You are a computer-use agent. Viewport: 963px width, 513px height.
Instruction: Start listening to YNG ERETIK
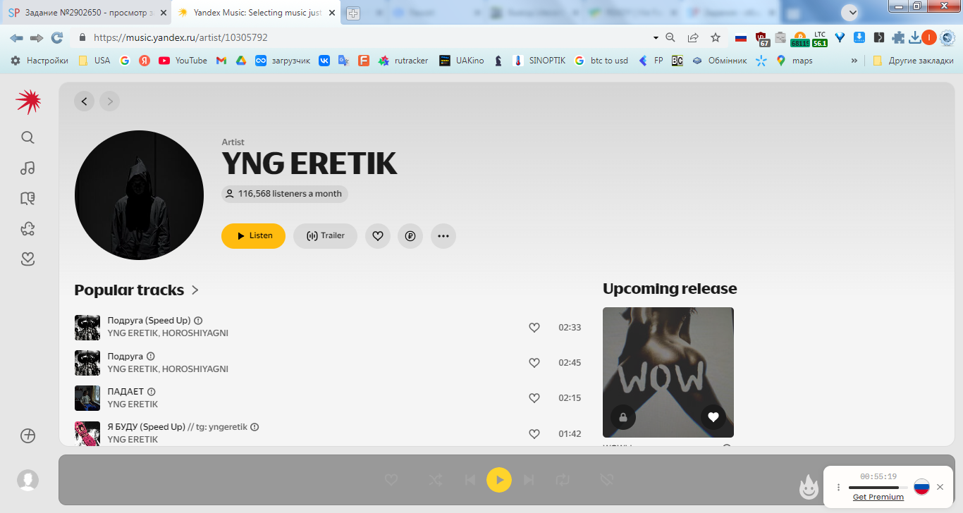(253, 236)
